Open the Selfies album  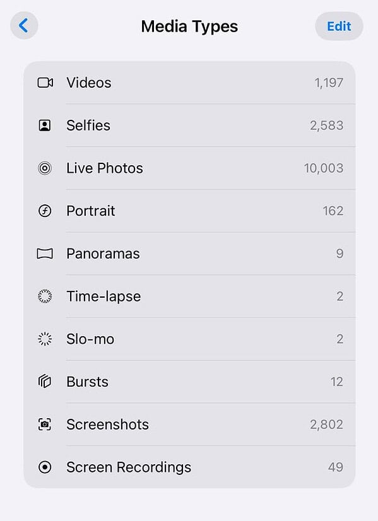(88, 125)
